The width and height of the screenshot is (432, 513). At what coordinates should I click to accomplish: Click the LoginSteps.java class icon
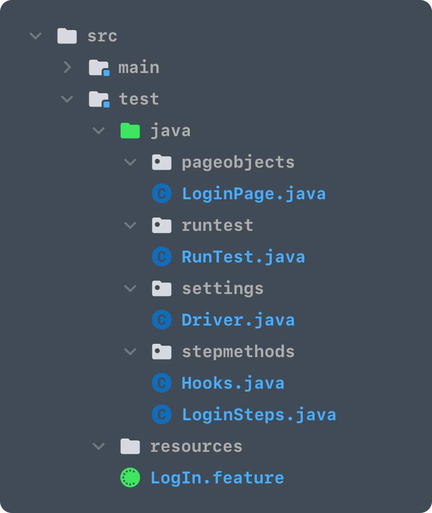[x=162, y=414]
